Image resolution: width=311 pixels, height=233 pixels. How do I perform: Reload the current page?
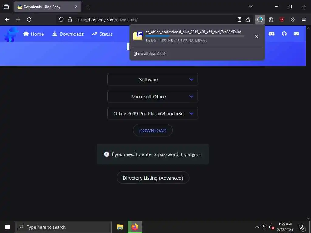[x=29, y=19]
